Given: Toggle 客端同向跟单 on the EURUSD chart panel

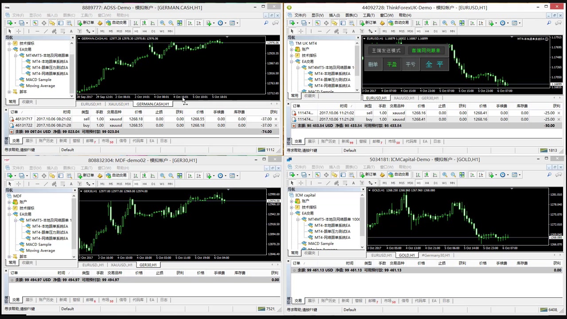Looking at the screenshot, I should coord(425,51).
